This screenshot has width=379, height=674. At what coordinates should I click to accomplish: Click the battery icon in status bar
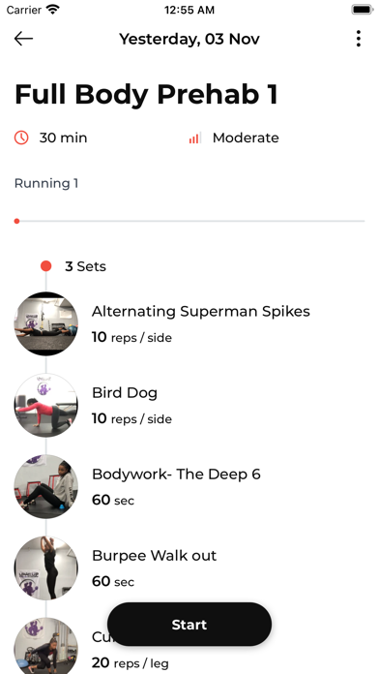pyautogui.click(x=362, y=10)
